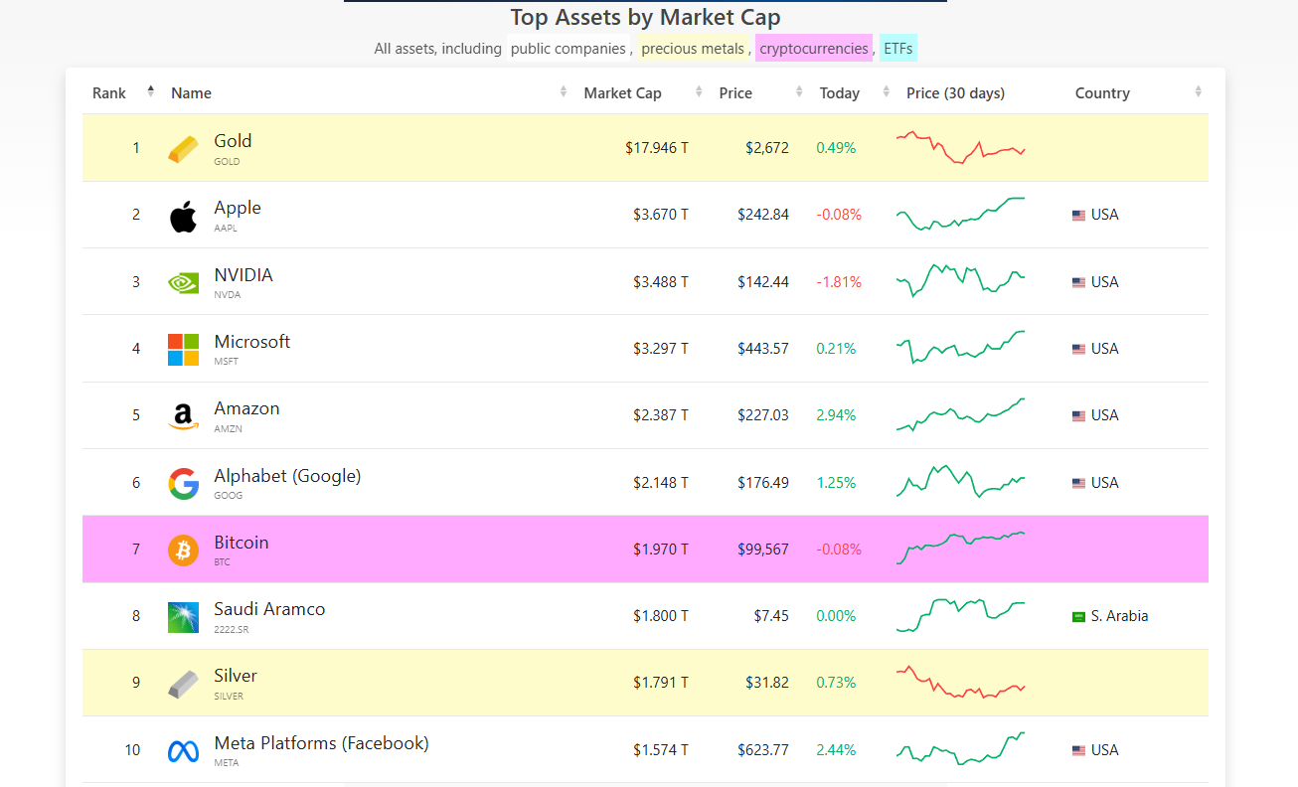Viewport: 1298px width, 787px height.
Task: Sort table by Today column arrows
Action: (887, 92)
